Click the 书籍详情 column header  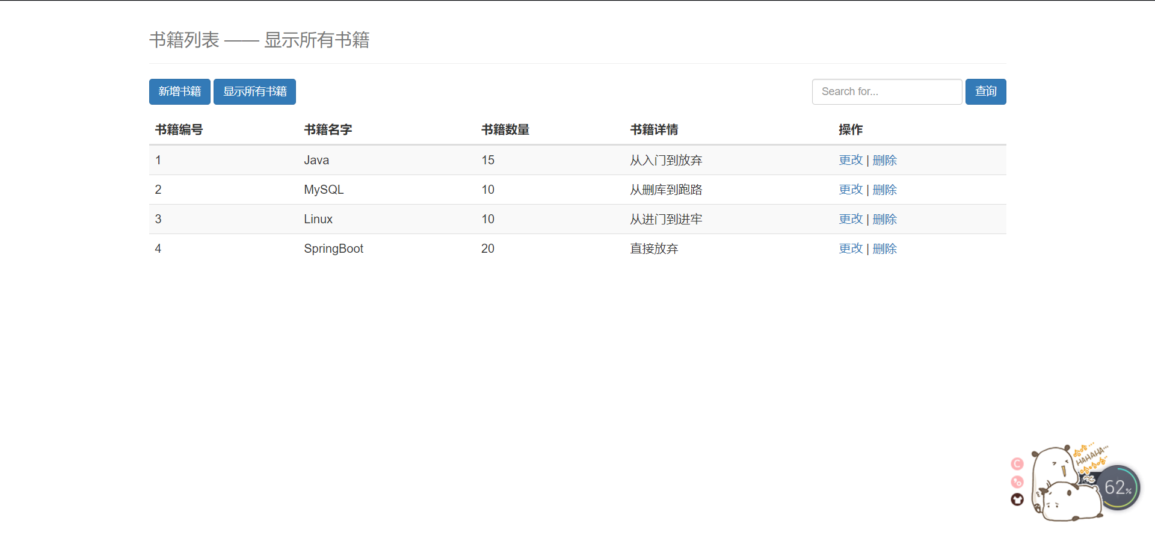(654, 129)
